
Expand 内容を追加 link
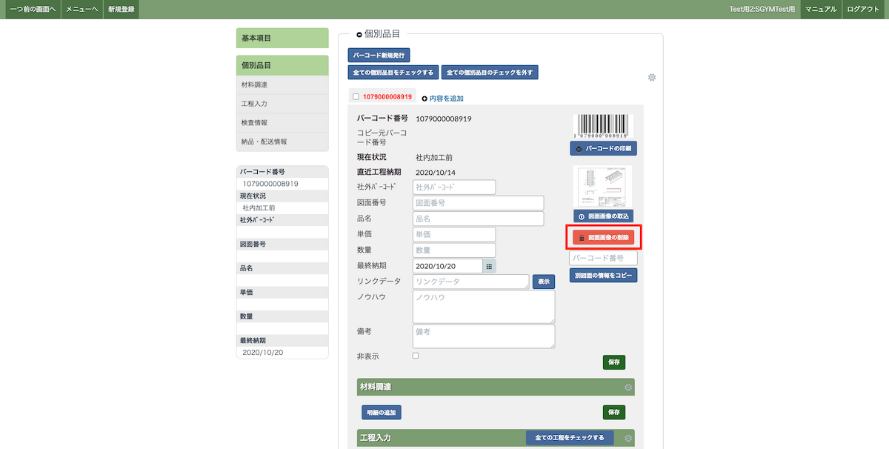[442, 98]
